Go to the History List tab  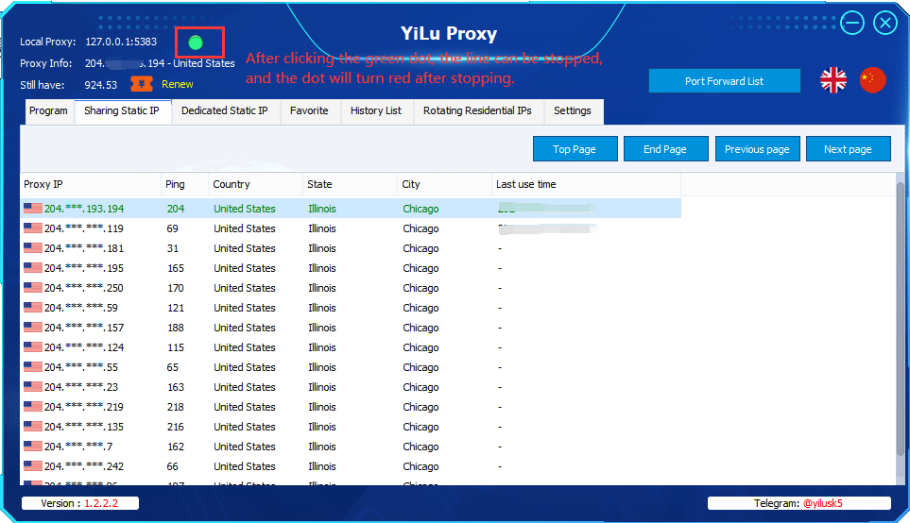point(376,110)
